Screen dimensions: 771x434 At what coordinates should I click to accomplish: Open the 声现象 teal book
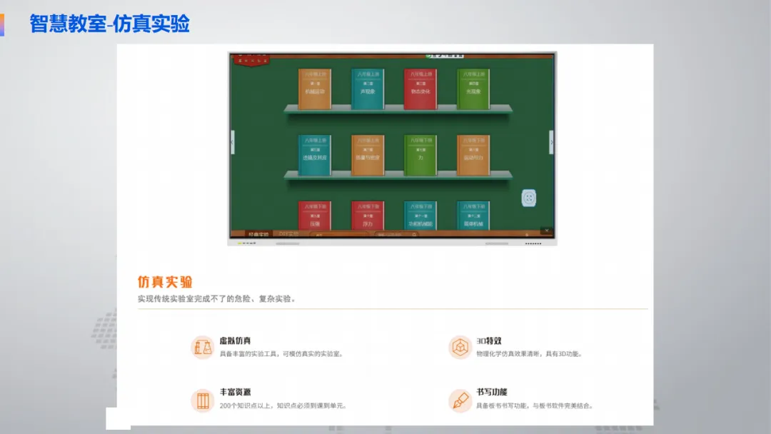tap(368, 89)
